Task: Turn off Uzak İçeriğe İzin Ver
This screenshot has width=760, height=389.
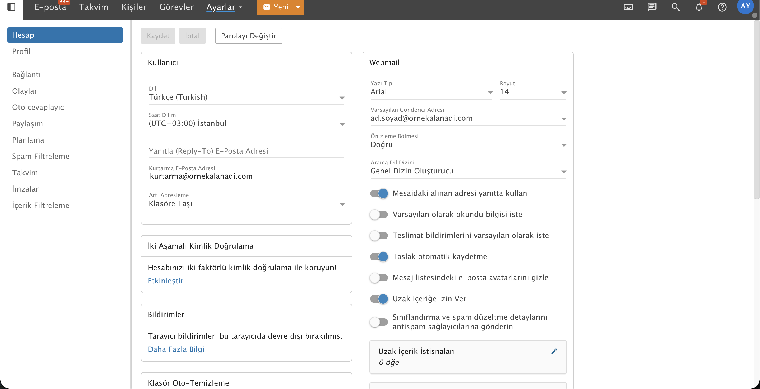Action: 379,299
